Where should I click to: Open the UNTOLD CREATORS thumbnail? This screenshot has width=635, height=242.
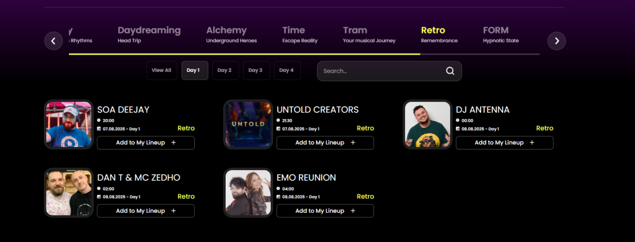coord(248,125)
